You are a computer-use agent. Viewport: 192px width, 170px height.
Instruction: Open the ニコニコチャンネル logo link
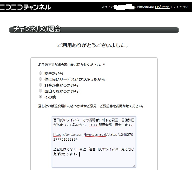[25, 7]
